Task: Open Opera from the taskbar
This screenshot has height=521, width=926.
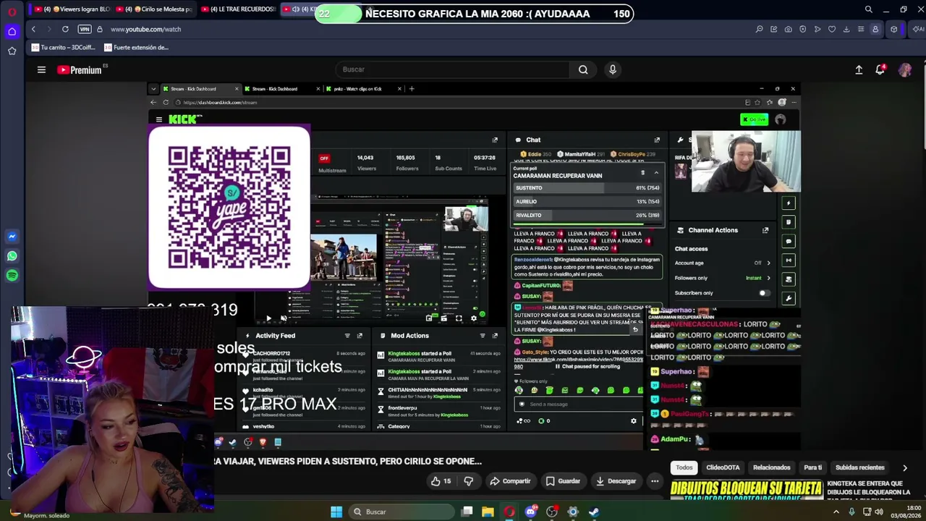Action: pyautogui.click(x=509, y=512)
